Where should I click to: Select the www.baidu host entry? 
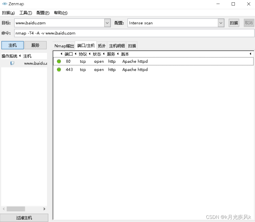(35, 63)
